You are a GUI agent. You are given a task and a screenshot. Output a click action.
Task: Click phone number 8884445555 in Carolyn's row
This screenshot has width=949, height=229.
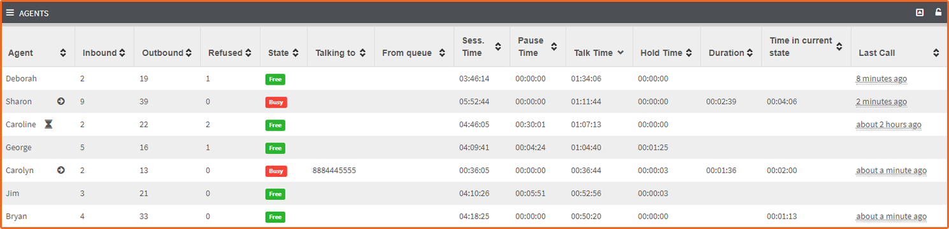click(x=334, y=170)
